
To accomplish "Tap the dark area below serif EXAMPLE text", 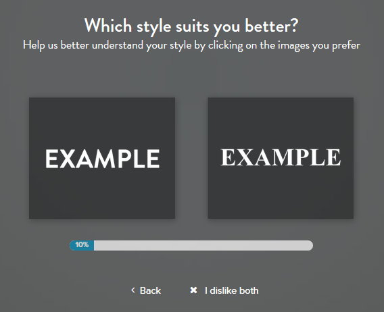I will (x=281, y=193).
